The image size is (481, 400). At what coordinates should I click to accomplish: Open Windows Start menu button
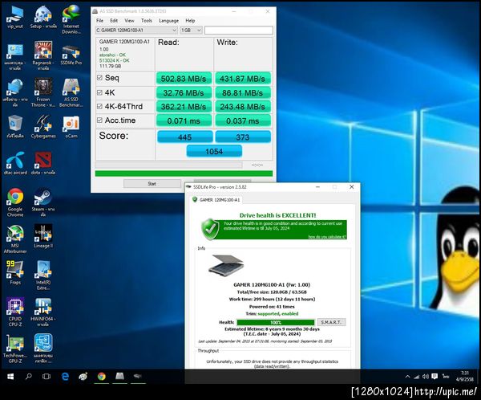(10, 377)
